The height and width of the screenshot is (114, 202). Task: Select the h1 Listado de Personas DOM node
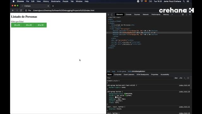point(123,25)
